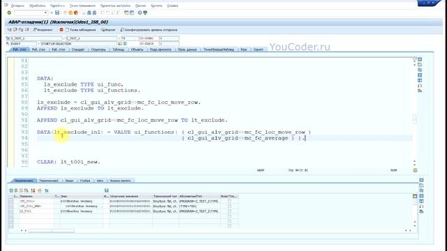This screenshot has height=251, width=447.
Task: Click the orange Cancel icon in top toolbar
Action: pos(76,13)
